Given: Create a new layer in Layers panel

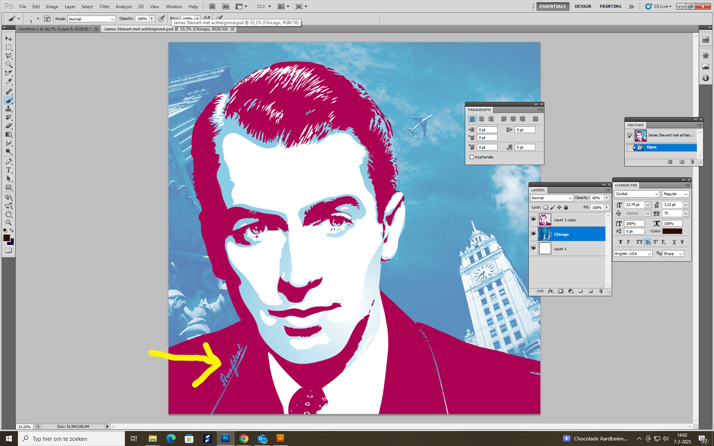Looking at the screenshot, I should (590, 291).
